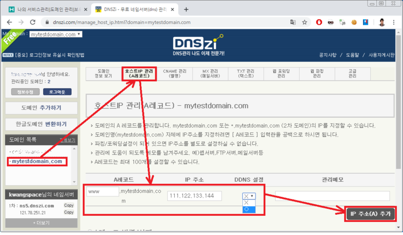Click 도메인 추가하기 button

click(41, 108)
